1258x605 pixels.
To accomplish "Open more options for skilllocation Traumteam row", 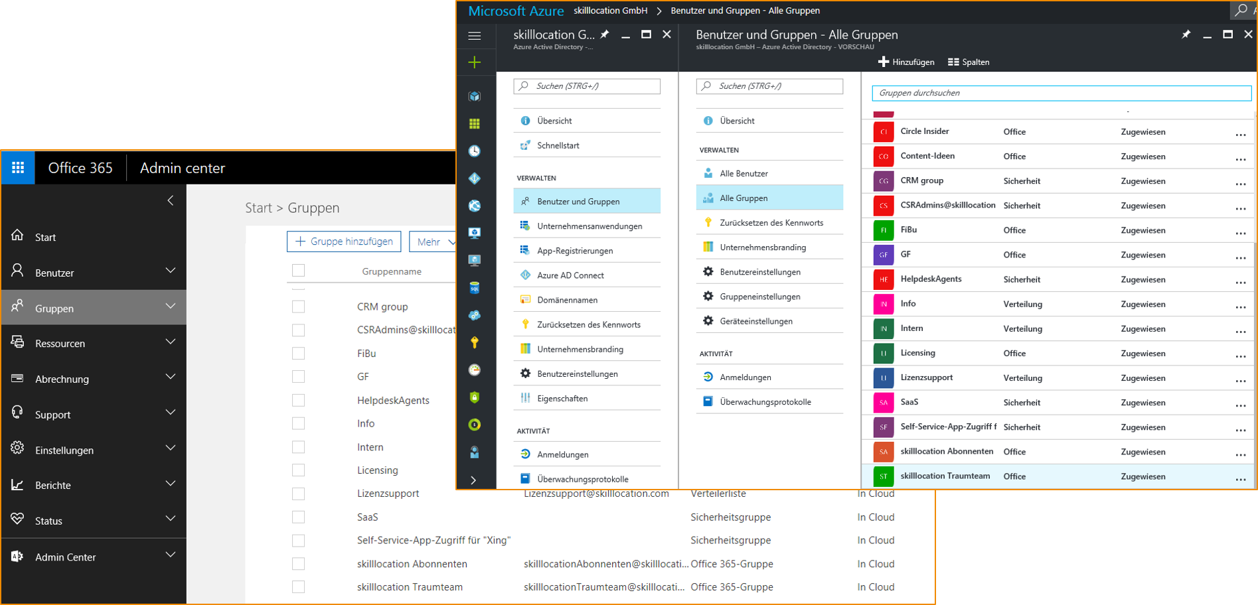I will coord(1240,478).
